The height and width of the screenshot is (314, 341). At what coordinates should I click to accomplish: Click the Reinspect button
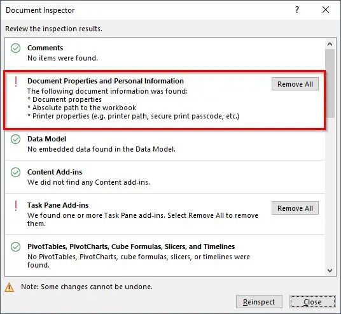(259, 302)
